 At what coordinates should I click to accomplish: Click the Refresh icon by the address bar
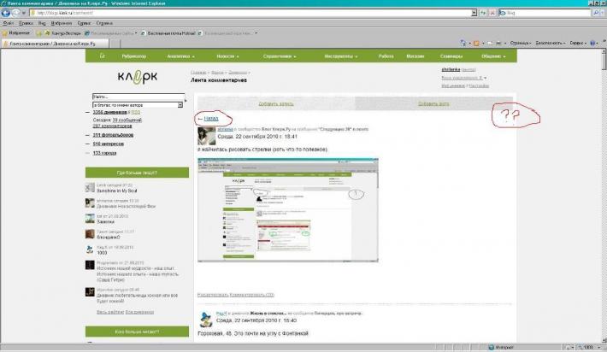click(x=483, y=13)
